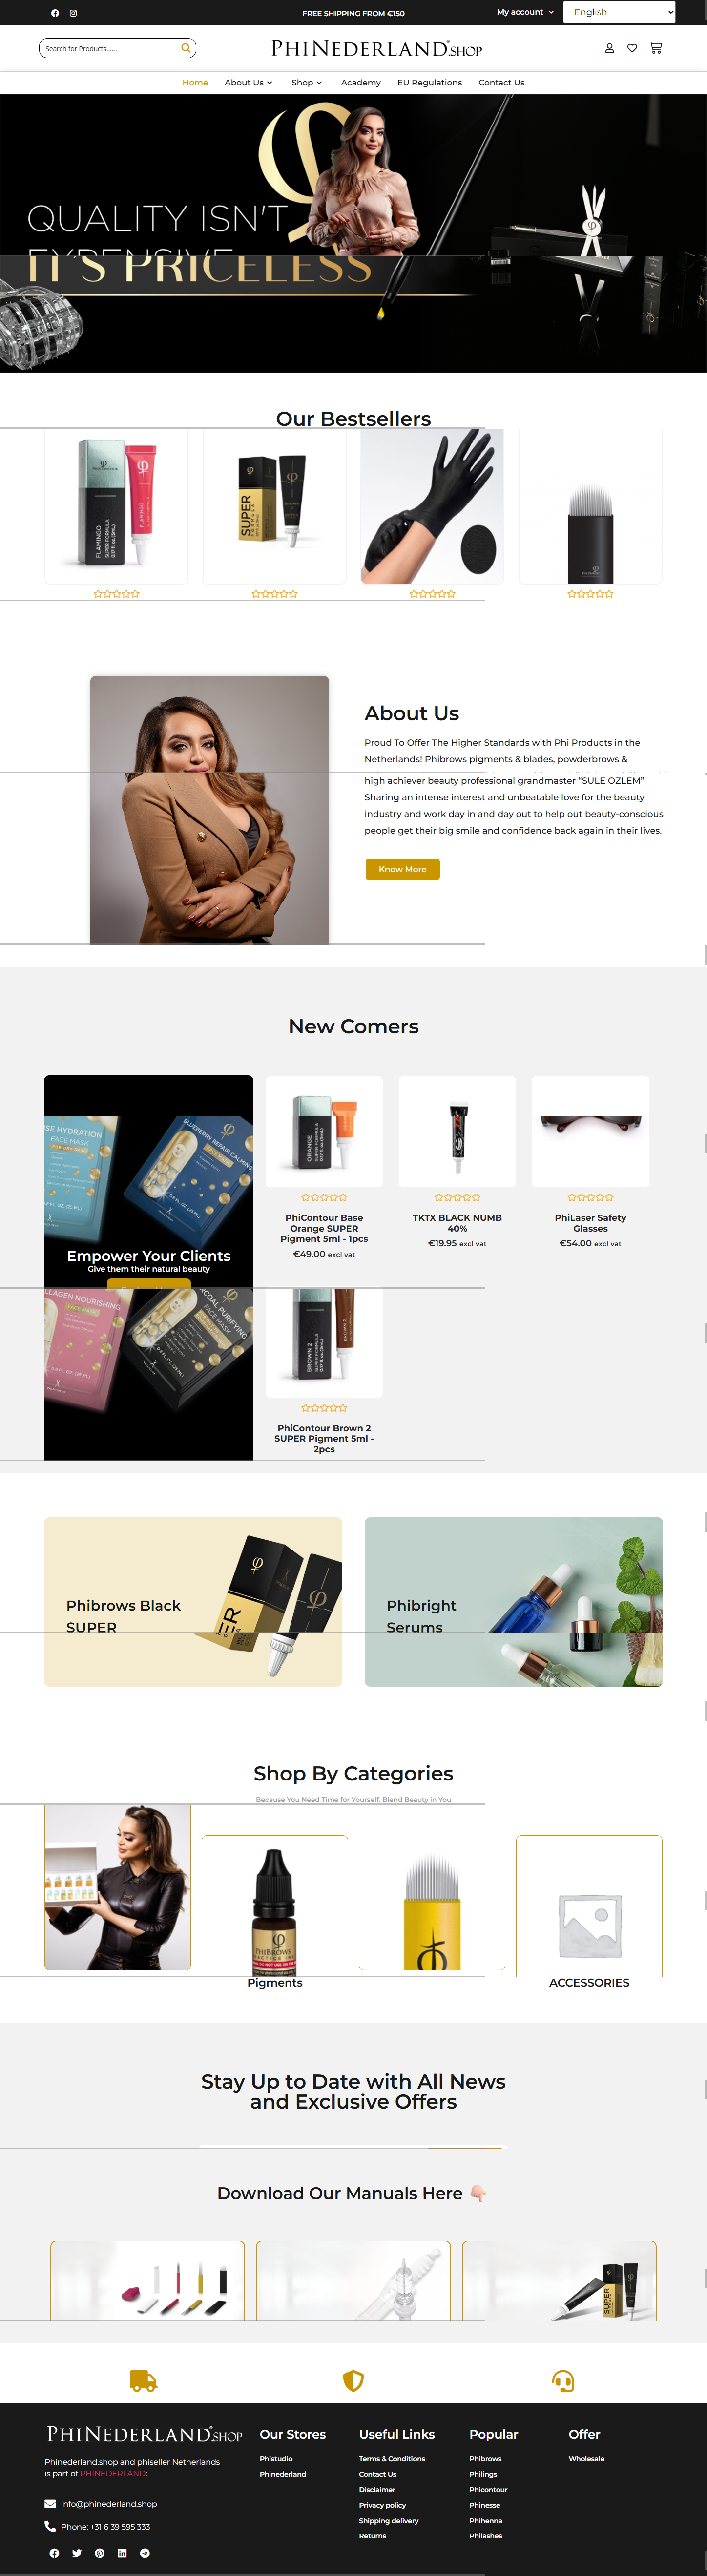The height and width of the screenshot is (2576, 707).
Task: Click the Know More button
Action: pyautogui.click(x=402, y=869)
